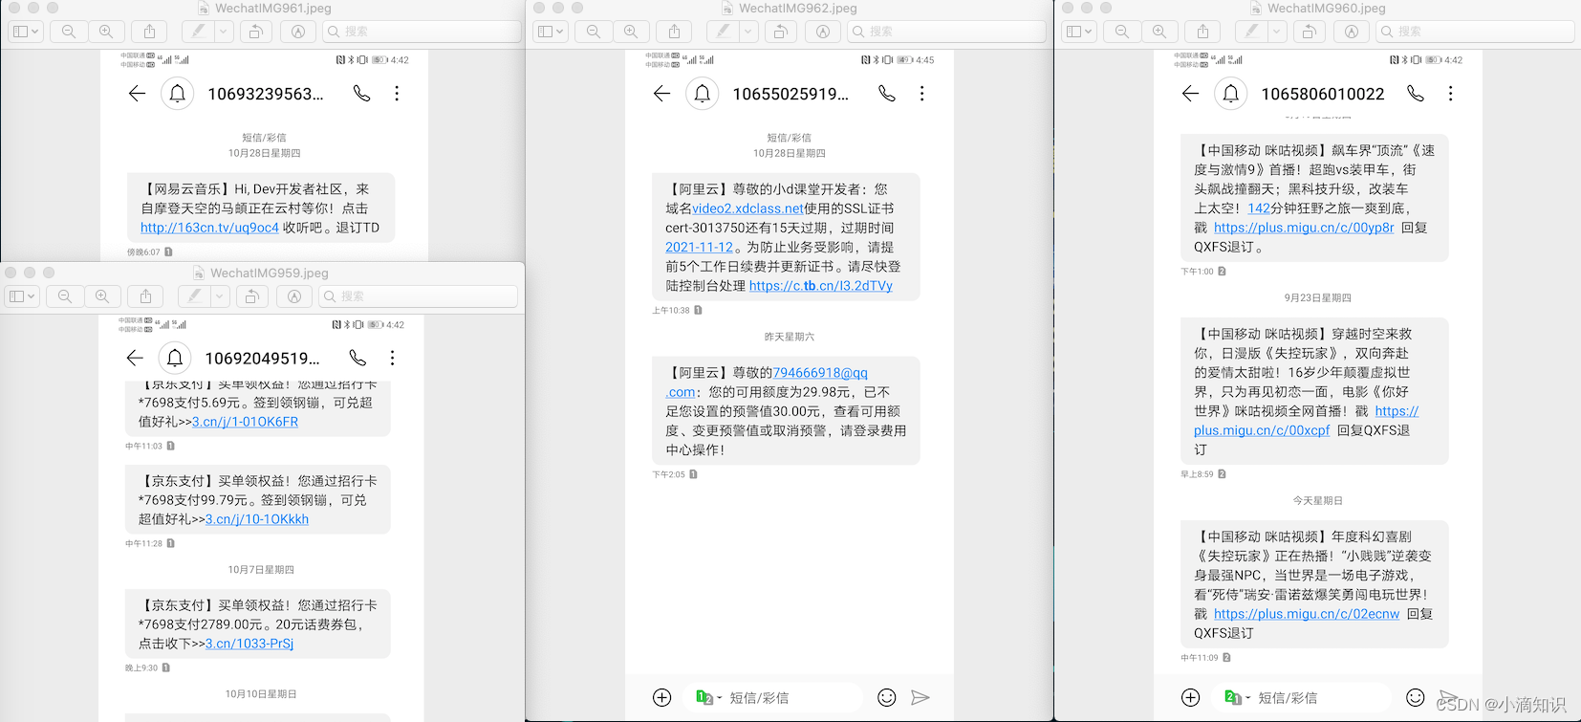Call 1065806010022 via phone icon
1581x722 pixels.
tap(1416, 94)
